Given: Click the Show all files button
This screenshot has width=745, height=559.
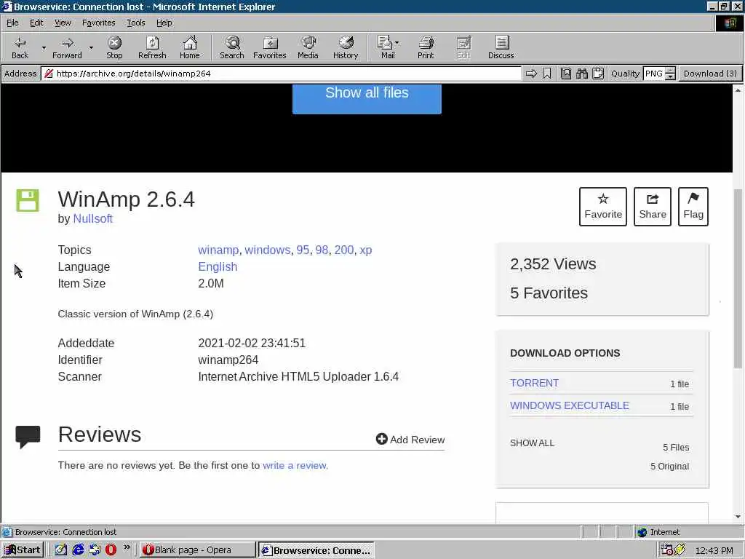Looking at the screenshot, I should coord(367,98).
